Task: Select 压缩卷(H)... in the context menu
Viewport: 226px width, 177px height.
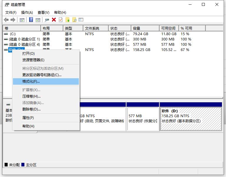Action: point(31,96)
